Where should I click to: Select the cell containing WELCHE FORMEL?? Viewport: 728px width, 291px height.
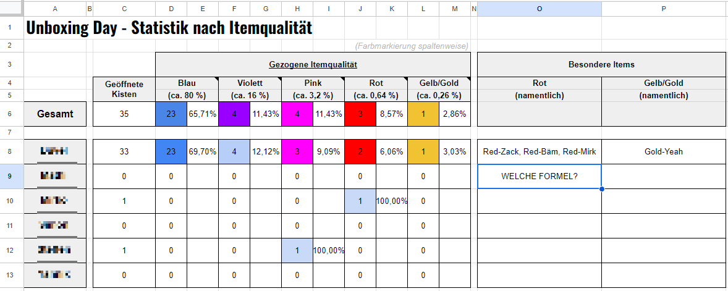(539, 176)
